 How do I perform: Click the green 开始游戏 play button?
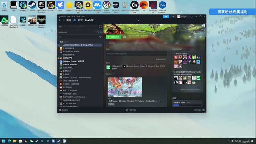click(x=114, y=37)
